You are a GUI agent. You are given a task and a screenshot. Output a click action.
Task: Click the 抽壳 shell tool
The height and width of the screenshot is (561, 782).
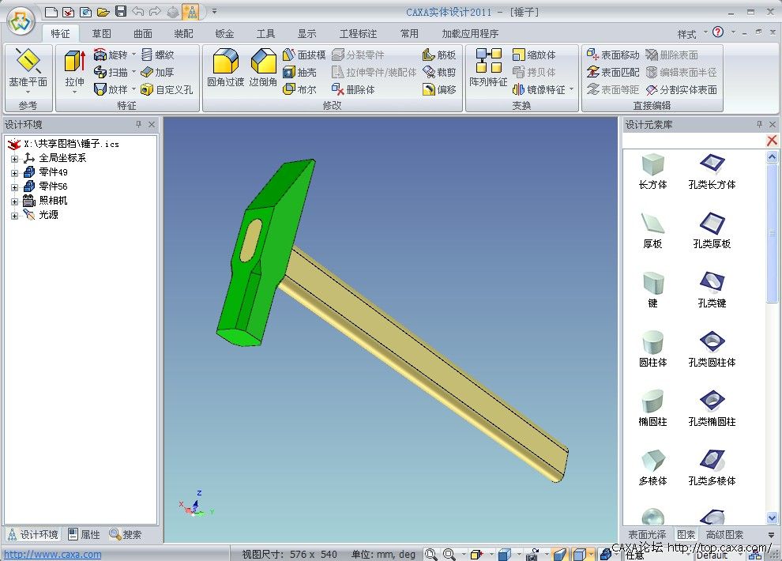pyautogui.click(x=299, y=72)
